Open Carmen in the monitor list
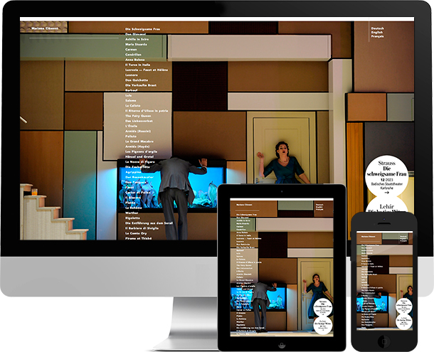Viewport: 434px width, 352px height. [x=131, y=50]
